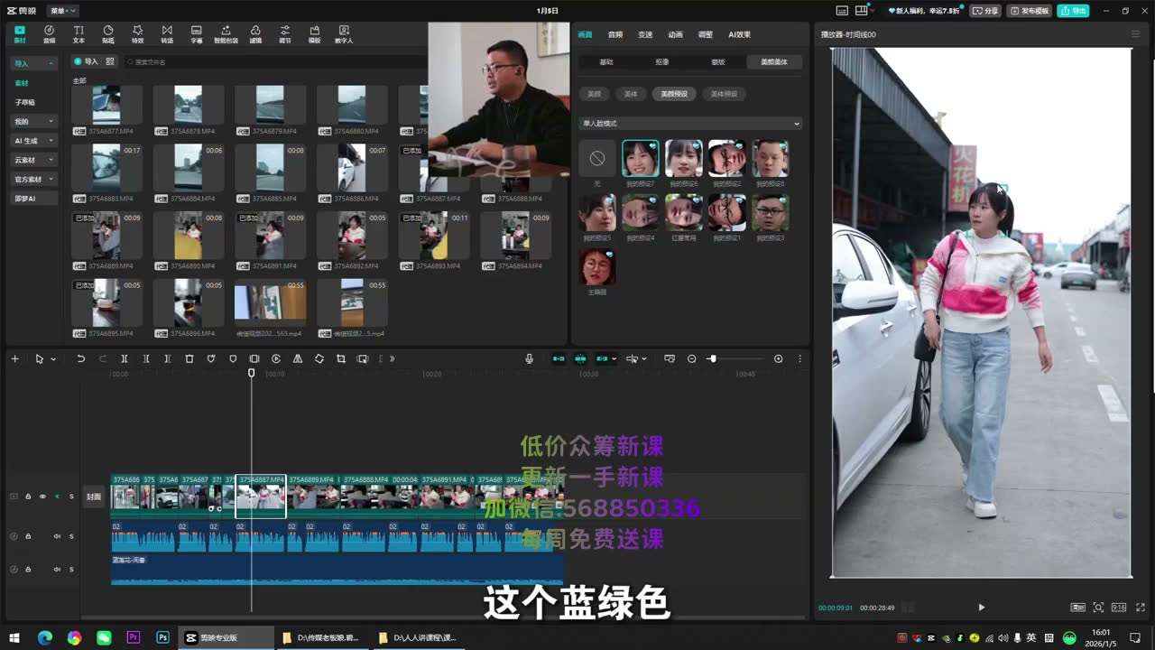This screenshot has height=650, width=1155.
Task: Open the 菜单 dropdown in title bar
Action: tap(63, 11)
